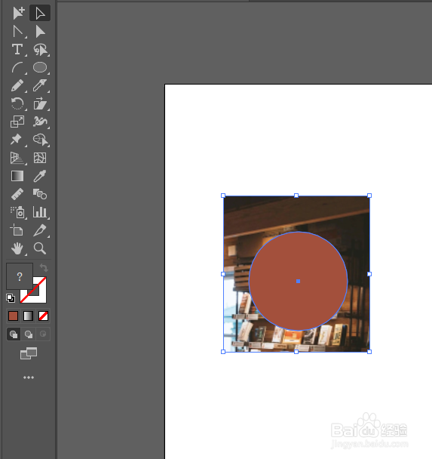Select the Column Graph tool
This screenshot has width=432, height=459.
pos(40,212)
